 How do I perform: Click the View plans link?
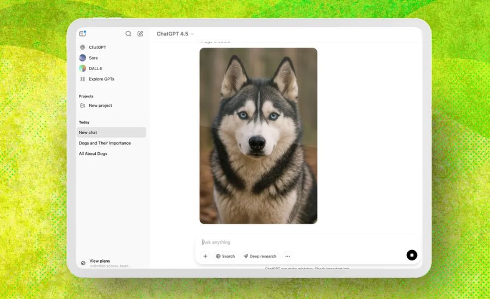(x=100, y=260)
